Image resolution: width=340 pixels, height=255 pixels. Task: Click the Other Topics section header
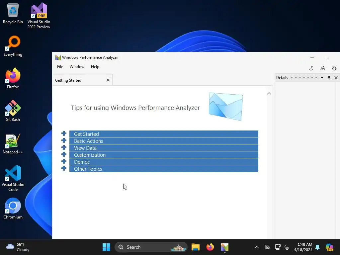tap(164, 169)
